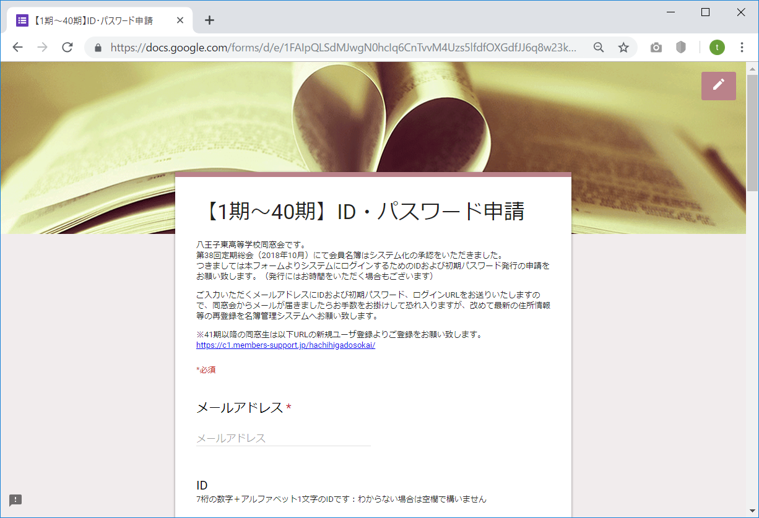759x518 pixels.
Task: Click the ID question label
Action: pos(202,485)
